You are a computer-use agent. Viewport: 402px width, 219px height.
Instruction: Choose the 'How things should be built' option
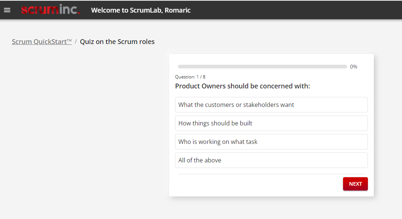click(271, 123)
